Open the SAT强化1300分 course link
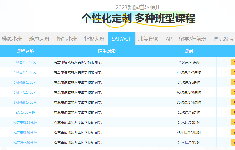 click(x=25, y=82)
